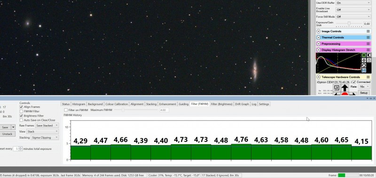The width and height of the screenshot is (376, 178).
Task: Click the Maximum FWHM 4.00 value field
Action: [x=164, y=110]
